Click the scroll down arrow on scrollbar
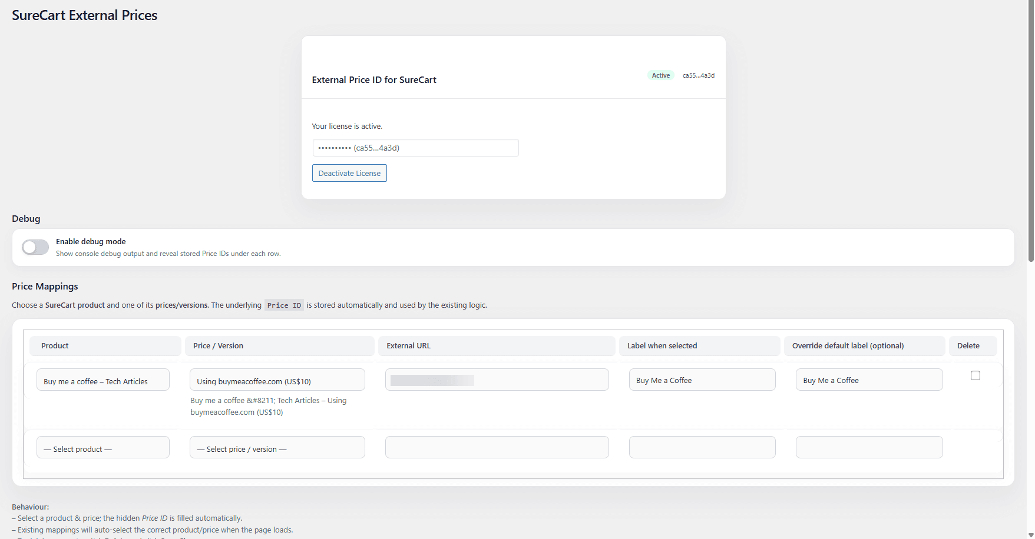Image resolution: width=1035 pixels, height=539 pixels. pos(1030,534)
